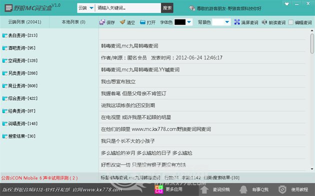Click folder icon of 酒吧麦词-[95]
This screenshot has width=315, height=196.
pos(5,48)
